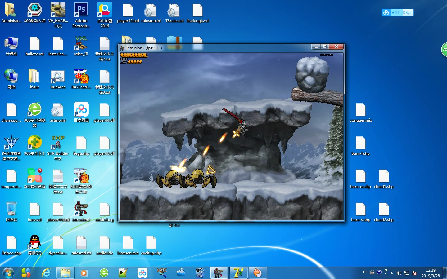Select the bulieze.vxl file
Screen dimensions: 447x279
pyautogui.click(x=35, y=46)
